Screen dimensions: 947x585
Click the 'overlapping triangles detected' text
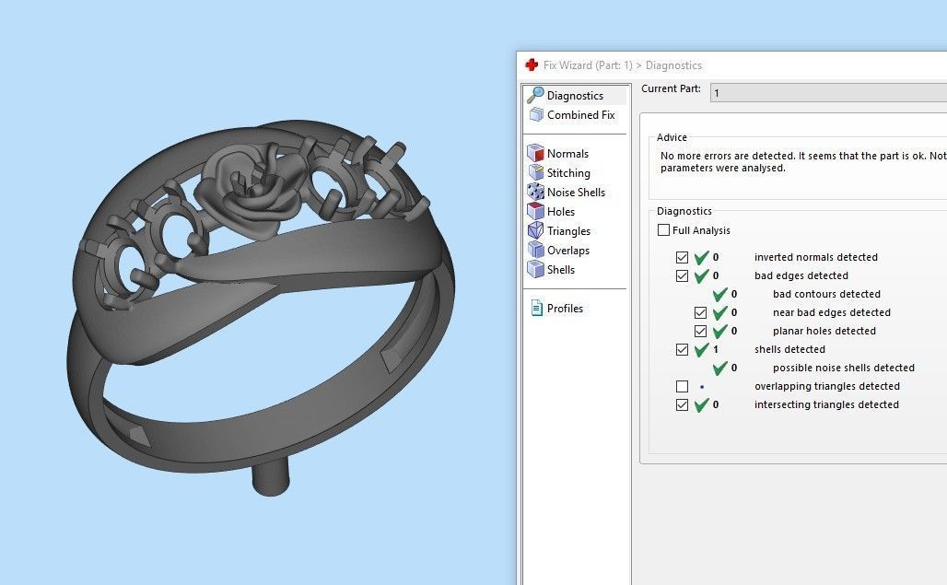tap(827, 386)
